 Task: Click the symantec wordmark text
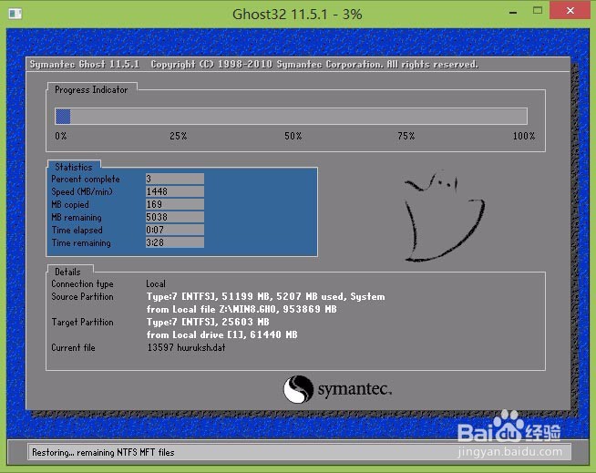[x=355, y=389]
